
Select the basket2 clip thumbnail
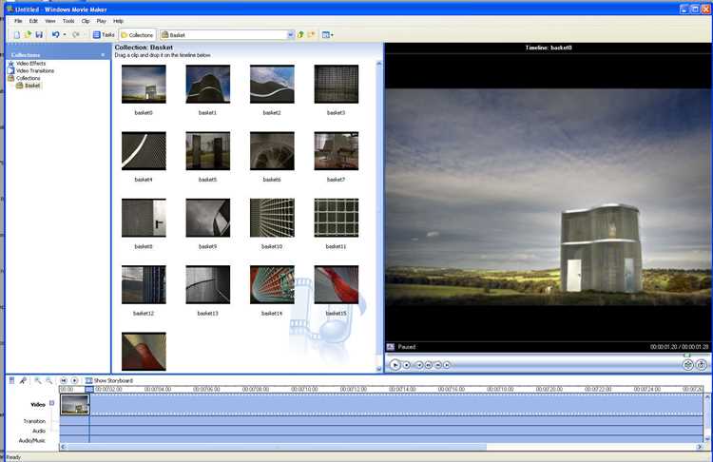272,84
